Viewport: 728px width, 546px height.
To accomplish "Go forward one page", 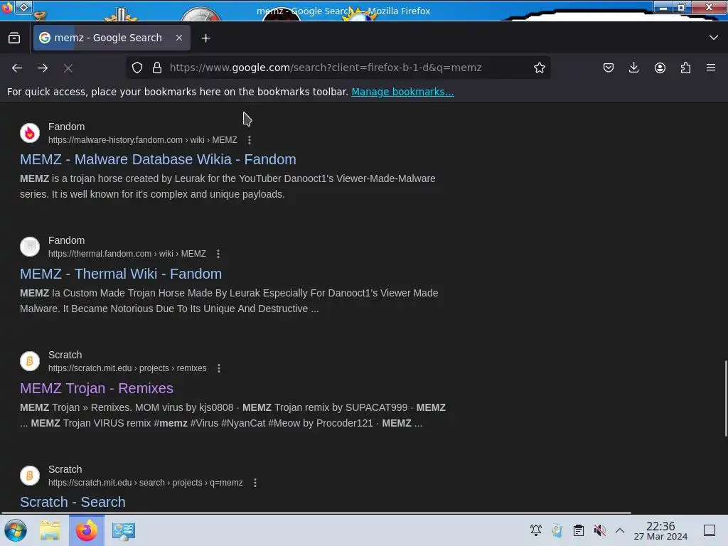I will (x=43, y=68).
